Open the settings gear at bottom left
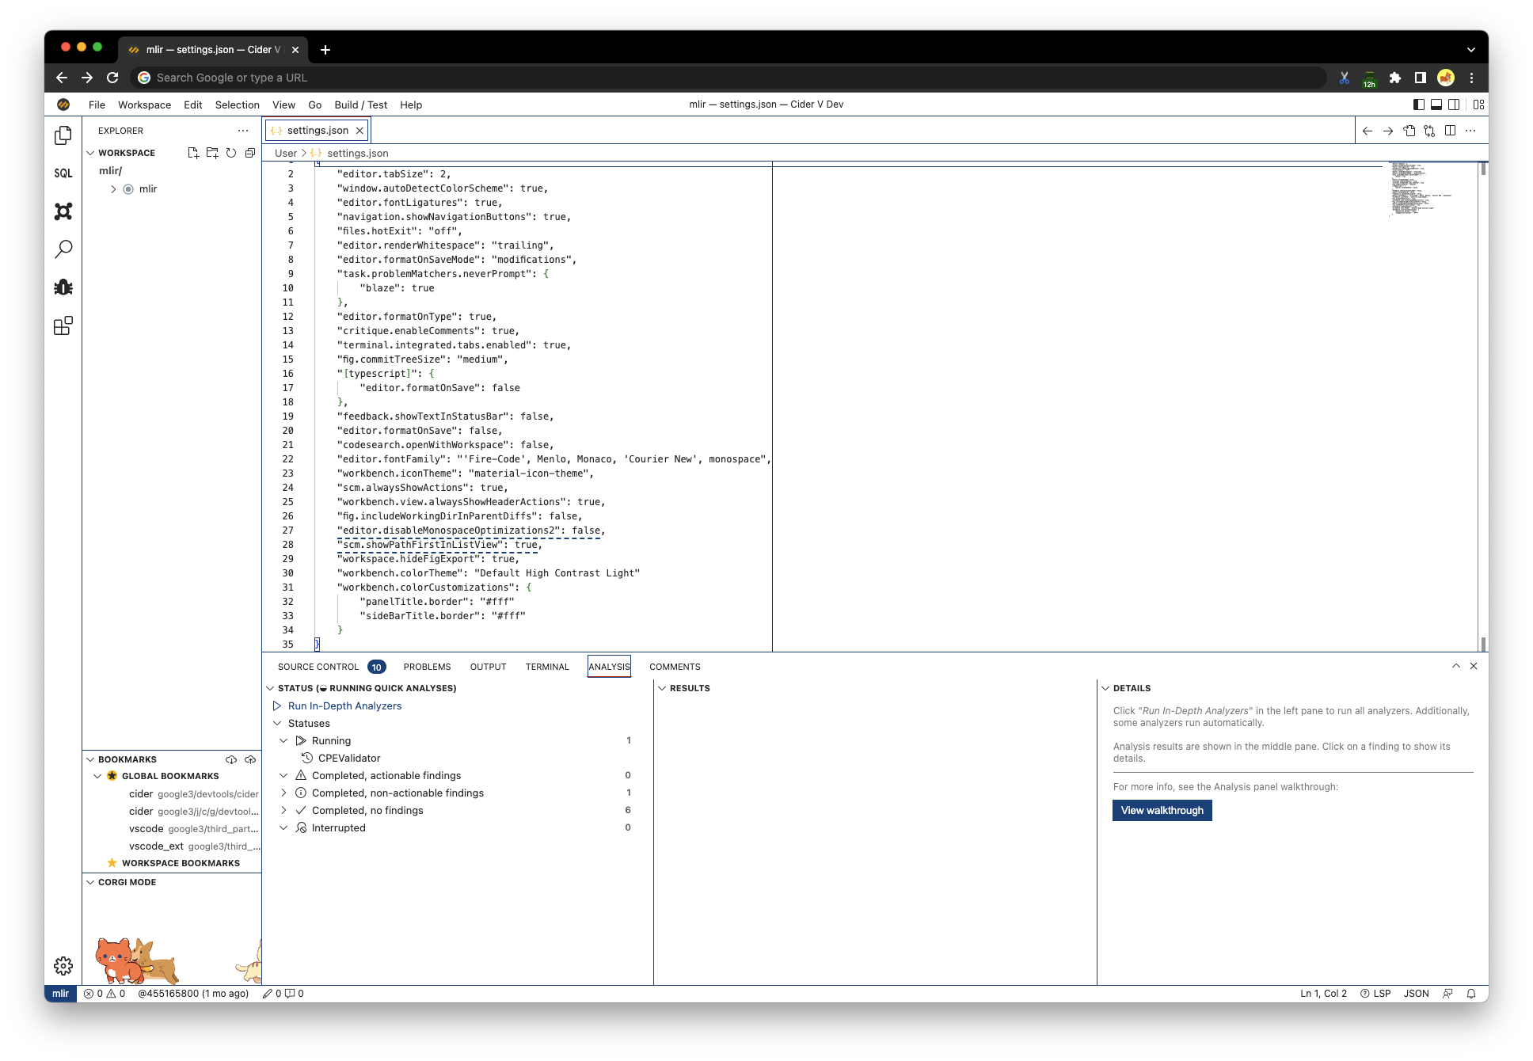This screenshot has height=1061, width=1533. click(63, 965)
